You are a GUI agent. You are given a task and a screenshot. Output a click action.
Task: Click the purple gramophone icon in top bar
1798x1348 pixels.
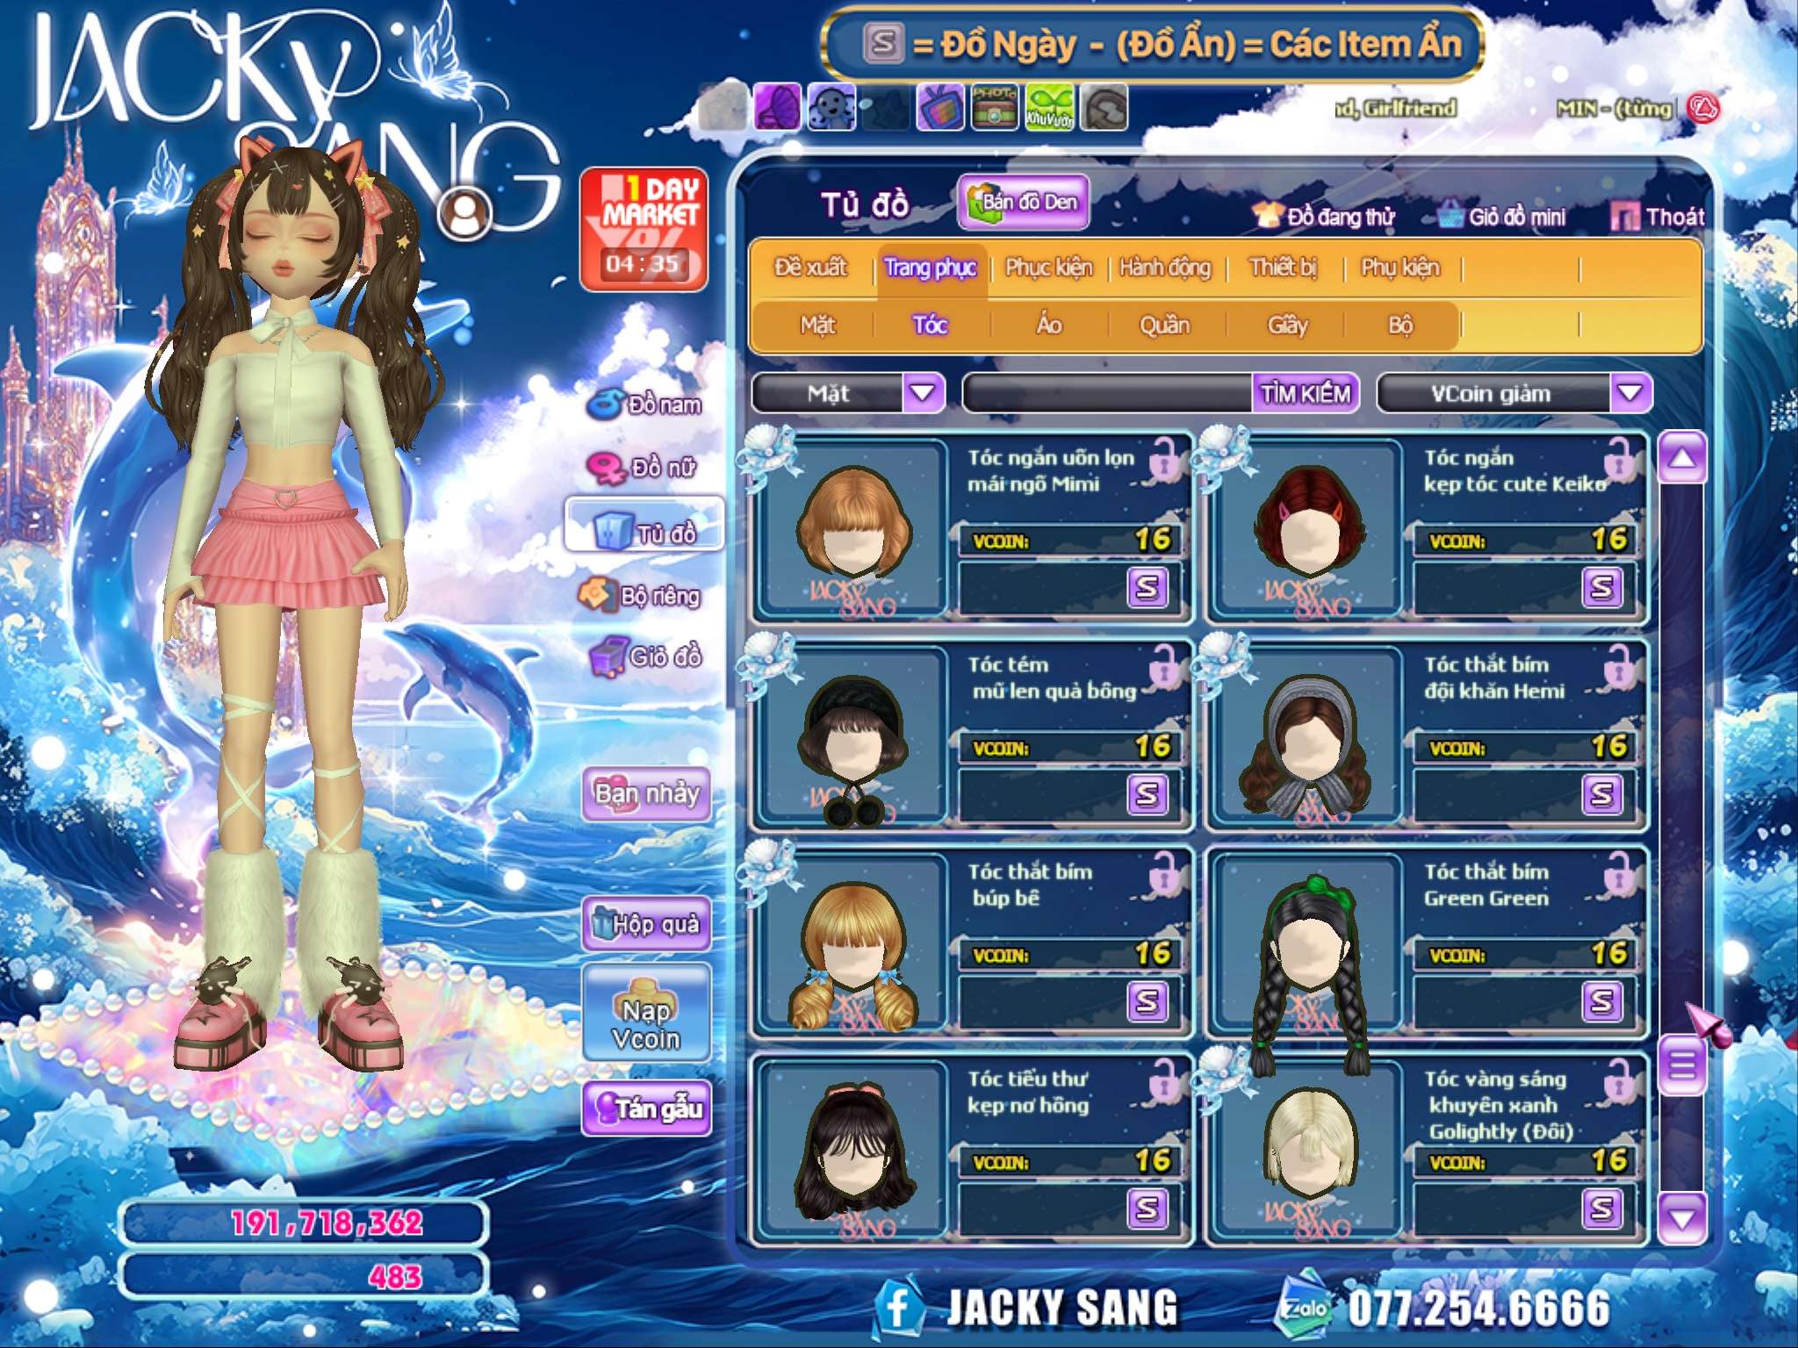click(x=779, y=108)
